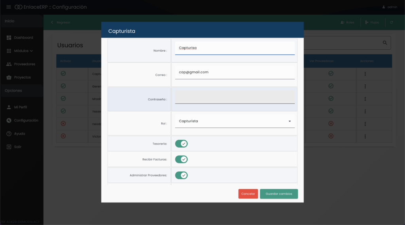Screen dimensions: 405x225
Task: Click the hamburger menu icon
Action: pyautogui.click(x=8, y=7)
